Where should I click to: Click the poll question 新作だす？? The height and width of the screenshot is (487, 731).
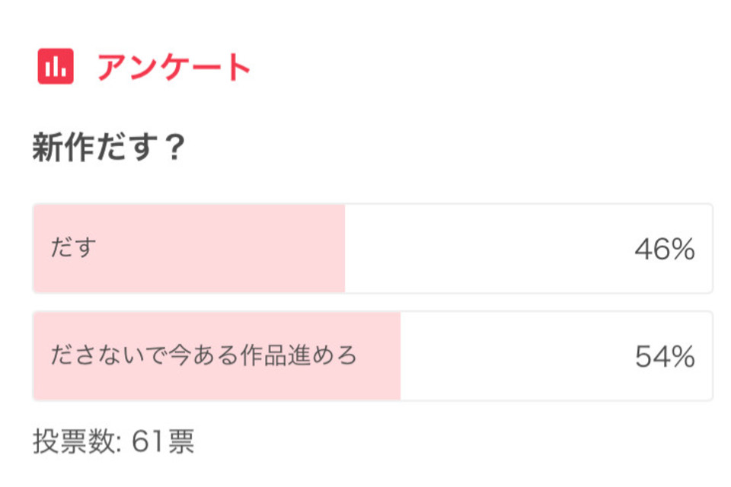[109, 147]
